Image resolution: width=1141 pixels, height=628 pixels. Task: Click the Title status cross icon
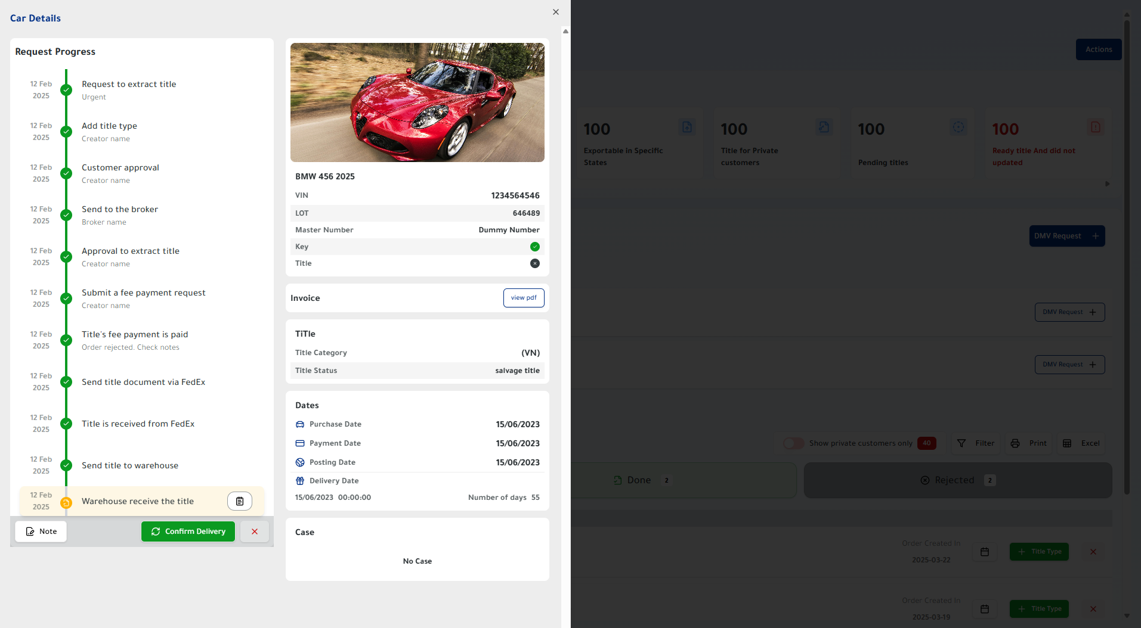coord(535,263)
